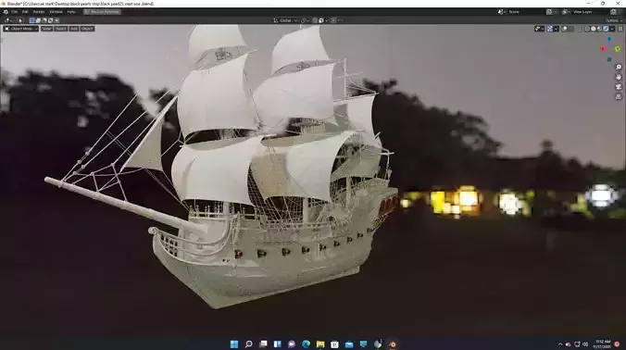Open the Global transform orientation dropdown

[x=285, y=20]
